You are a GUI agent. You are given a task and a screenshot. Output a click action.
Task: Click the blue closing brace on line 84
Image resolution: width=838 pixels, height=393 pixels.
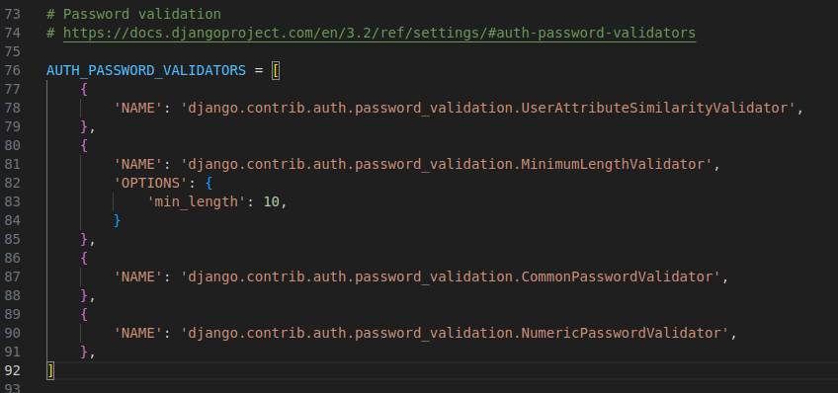coord(117,220)
